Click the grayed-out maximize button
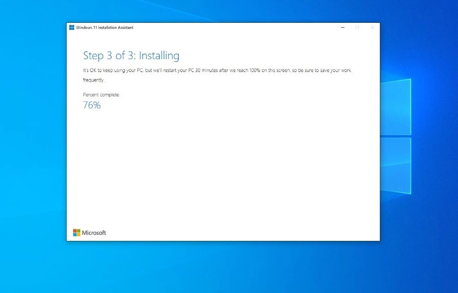The width and height of the screenshot is (458, 293). tap(357, 28)
